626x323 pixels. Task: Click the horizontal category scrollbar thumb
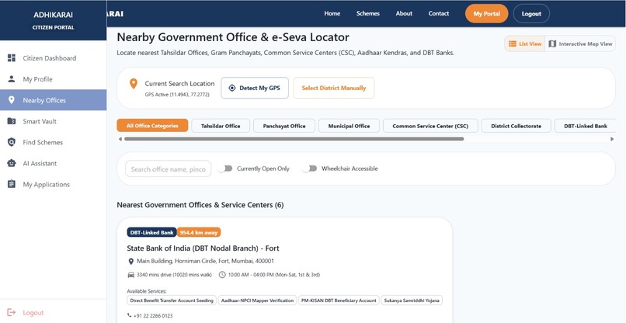(294, 139)
